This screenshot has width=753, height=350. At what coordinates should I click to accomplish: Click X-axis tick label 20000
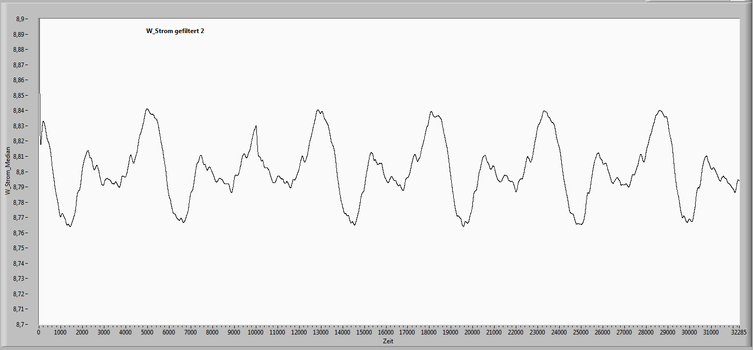click(x=473, y=332)
